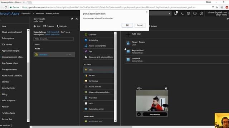Open Activity log in the vault menu
Viewport: 229px width, 128px height.
(x=98, y=40)
